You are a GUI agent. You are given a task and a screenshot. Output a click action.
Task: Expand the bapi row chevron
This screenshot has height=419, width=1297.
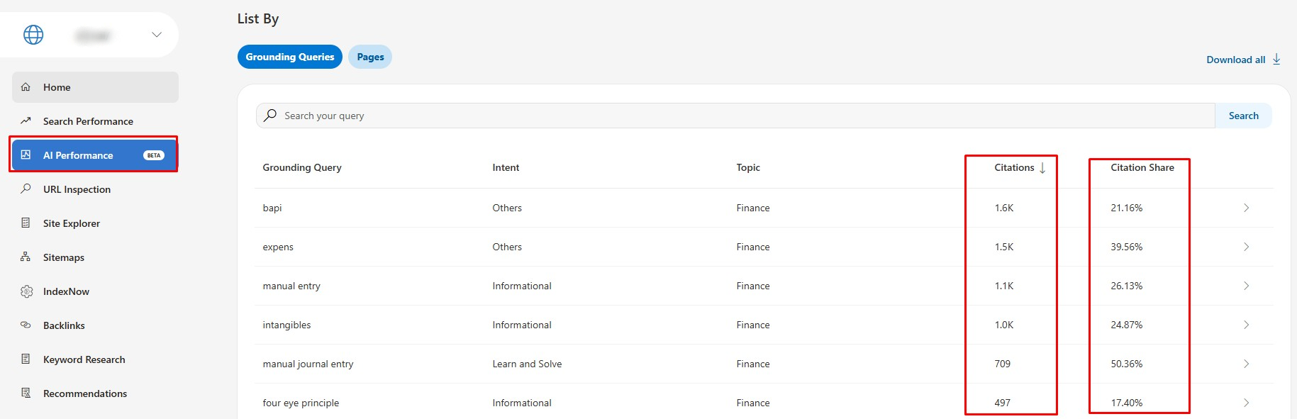(1246, 208)
